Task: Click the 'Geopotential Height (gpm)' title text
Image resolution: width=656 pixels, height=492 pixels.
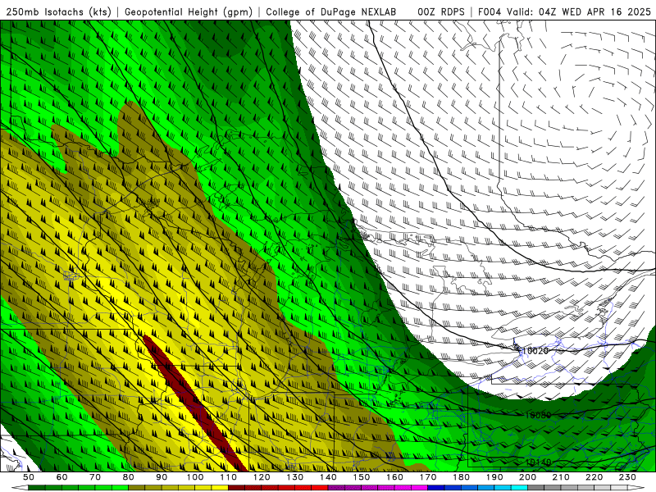Action: pos(189,12)
